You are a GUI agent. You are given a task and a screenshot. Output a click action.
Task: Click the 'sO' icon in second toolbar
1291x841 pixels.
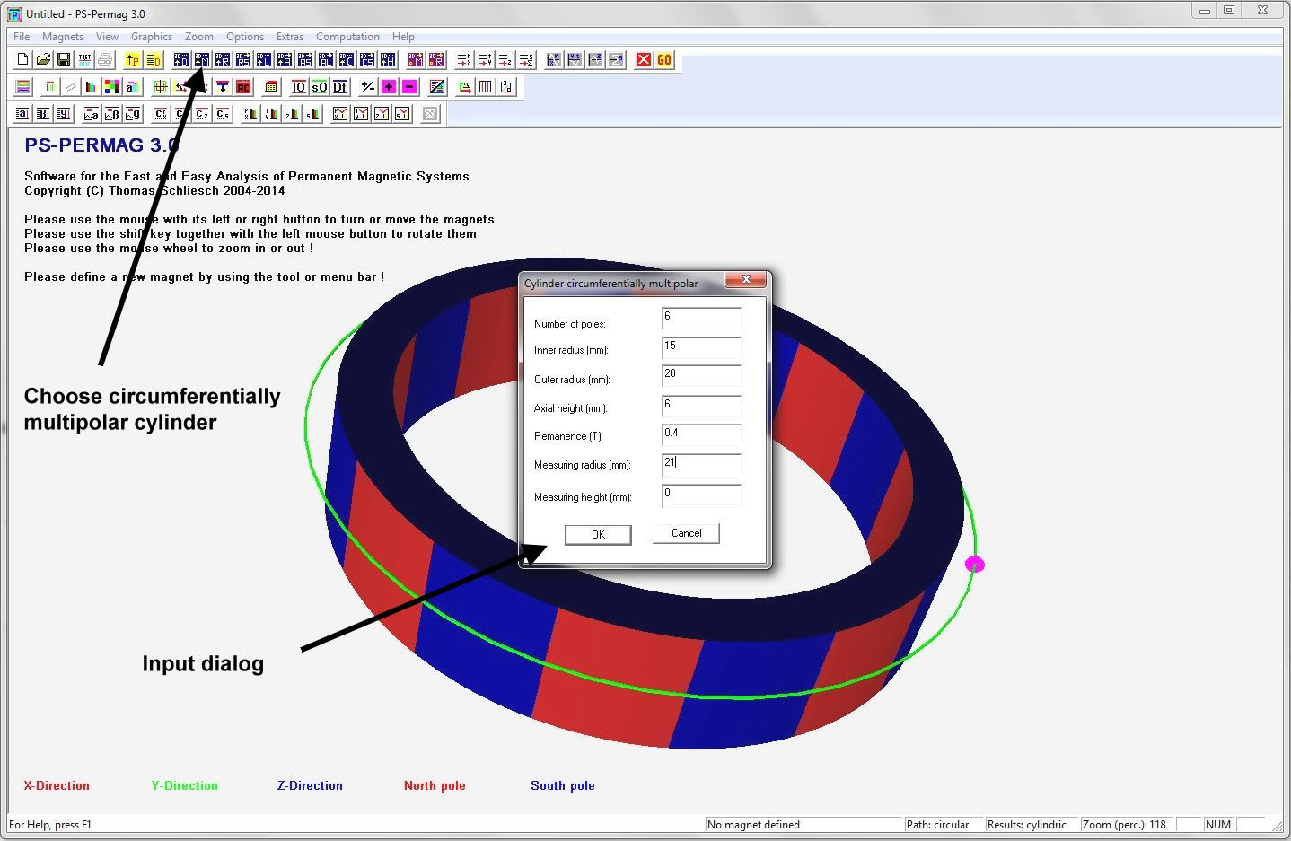pyautogui.click(x=320, y=87)
